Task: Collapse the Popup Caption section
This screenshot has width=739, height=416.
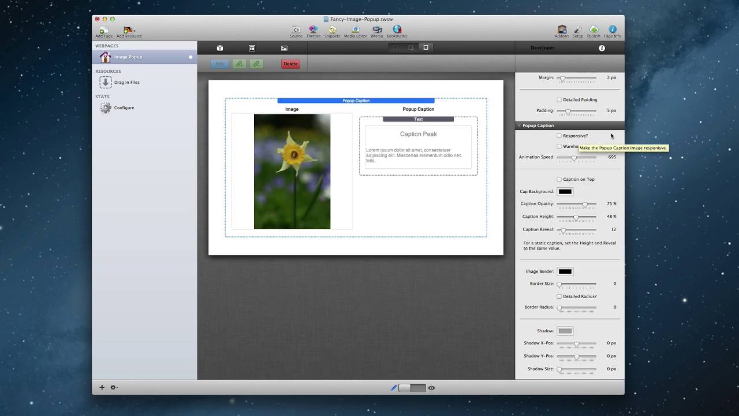Action: tap(519, 125)
